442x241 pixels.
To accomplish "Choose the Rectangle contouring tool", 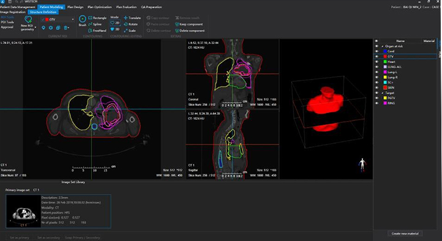I will (97, 18).
